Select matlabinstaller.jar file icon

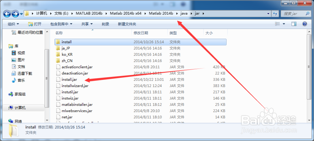pos(58,104)
